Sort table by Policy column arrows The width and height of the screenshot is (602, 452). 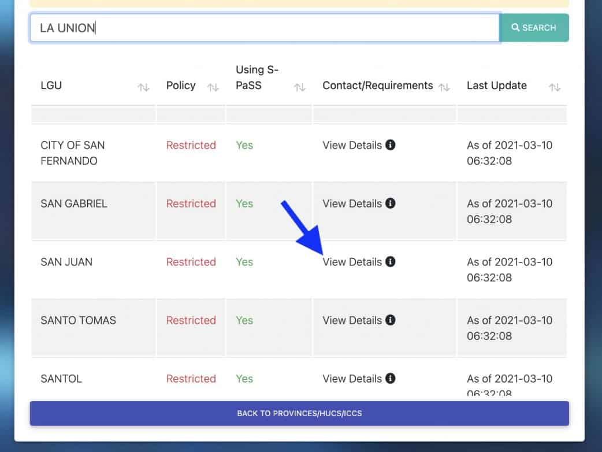[213, 87]
